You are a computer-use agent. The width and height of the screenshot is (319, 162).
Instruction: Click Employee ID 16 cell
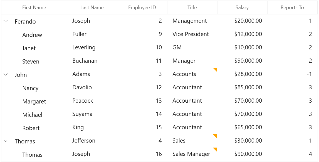(x=142, y=154)
